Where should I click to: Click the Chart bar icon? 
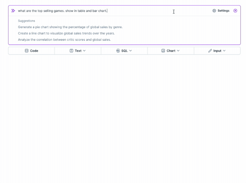(x=163, y=51)
